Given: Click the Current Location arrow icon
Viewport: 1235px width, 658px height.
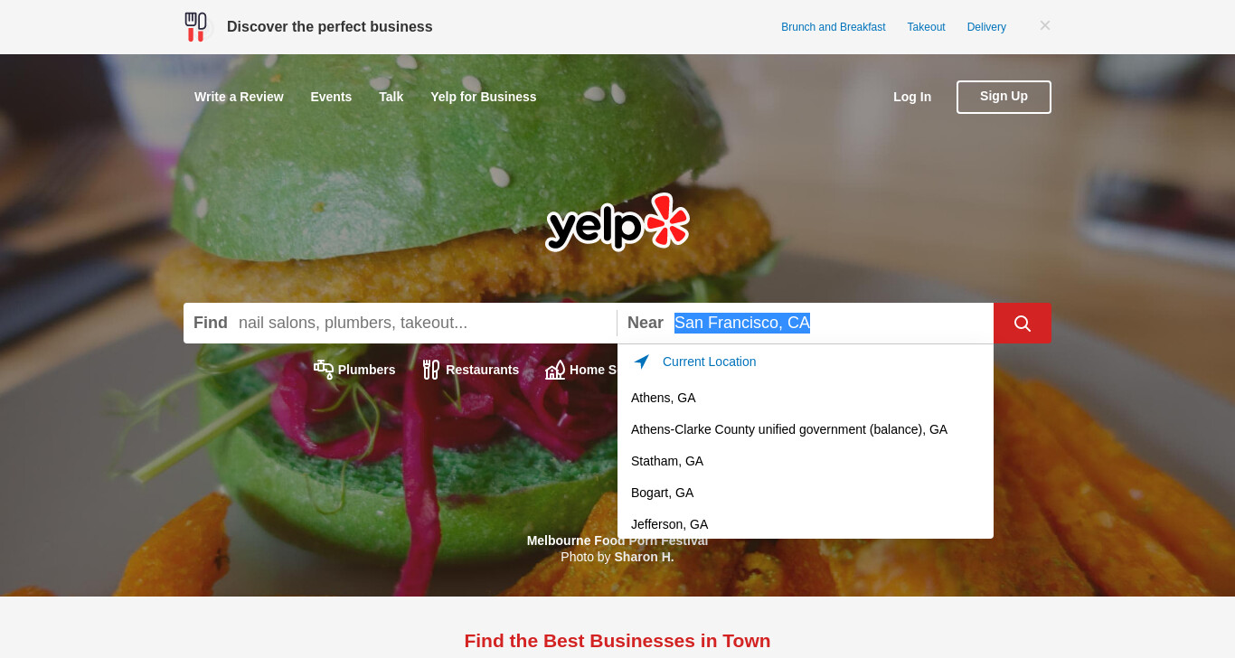Looking at the screenshot, I should (642, 362).
